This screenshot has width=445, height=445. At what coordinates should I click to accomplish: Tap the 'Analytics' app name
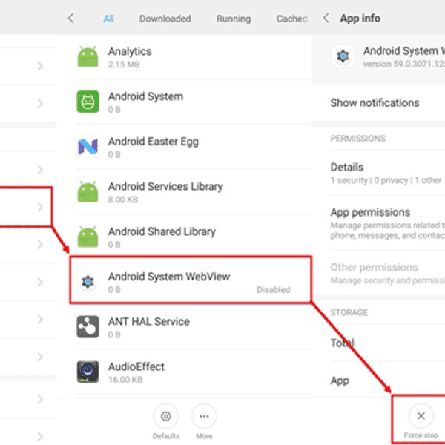130,51
